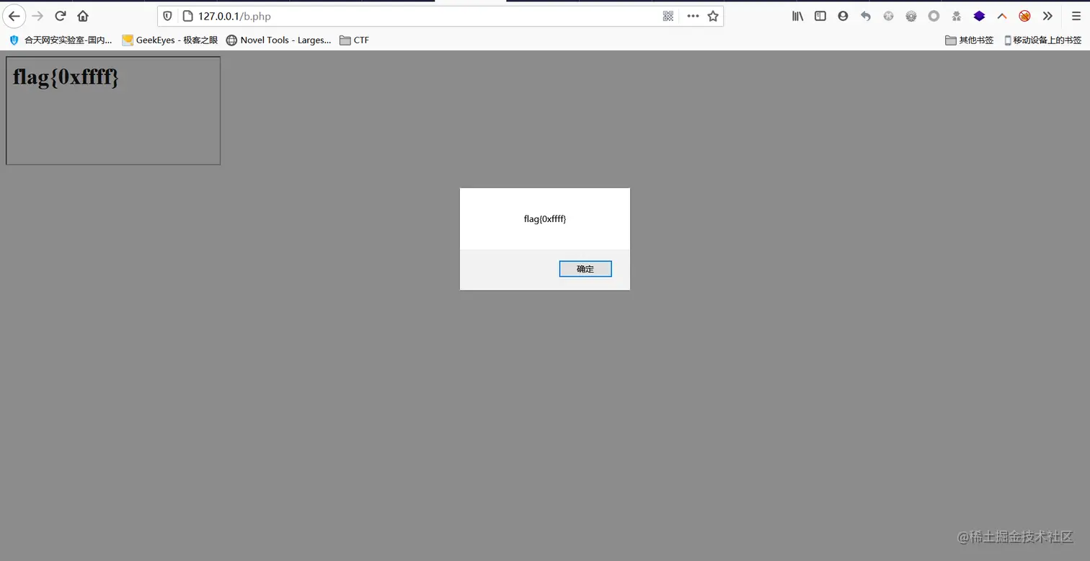The image size is (1090, 561).
Task: Click the flag{0xffff} alert message text
Action: 545,219
